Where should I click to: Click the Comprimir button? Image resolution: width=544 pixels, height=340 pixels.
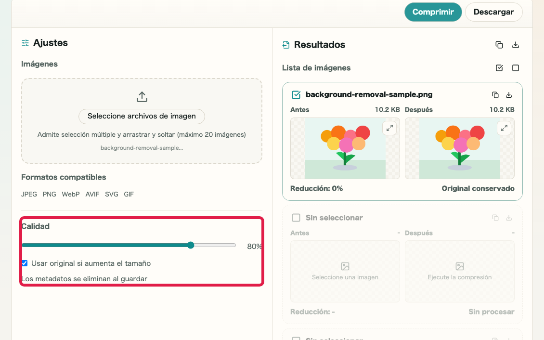(x=433, y=12)
